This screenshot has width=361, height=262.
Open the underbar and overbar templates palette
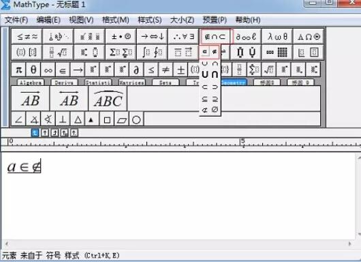[183, 53]
